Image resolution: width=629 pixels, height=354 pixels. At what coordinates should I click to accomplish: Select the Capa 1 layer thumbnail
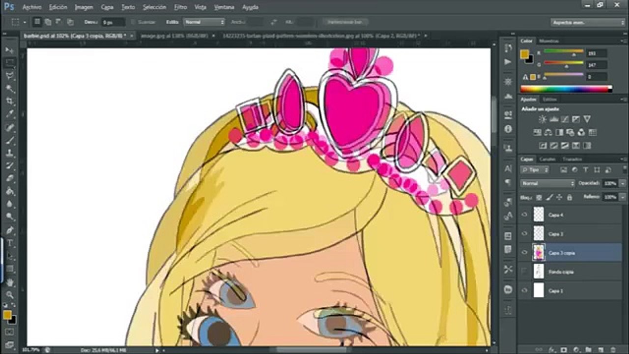tap(539, 291)
